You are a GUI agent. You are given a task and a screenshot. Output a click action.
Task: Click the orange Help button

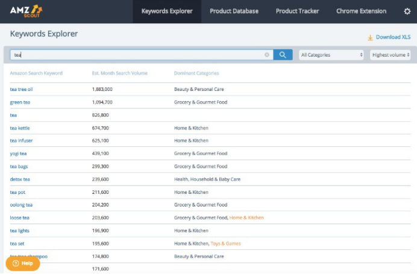(x=23, y=263)
